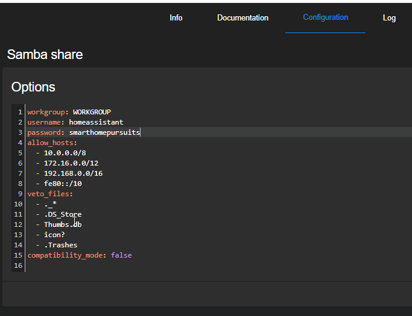The image size is (412, 316).
Task: Select the 192.168.0.0/16 host entry
Action: (73, 173)
